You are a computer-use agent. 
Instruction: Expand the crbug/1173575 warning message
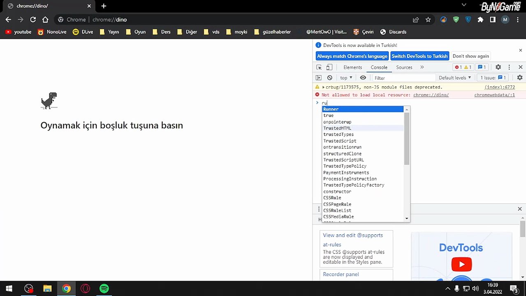[323, 87]
